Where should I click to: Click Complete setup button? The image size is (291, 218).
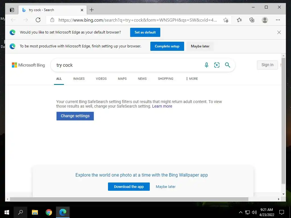click(167, 46)
